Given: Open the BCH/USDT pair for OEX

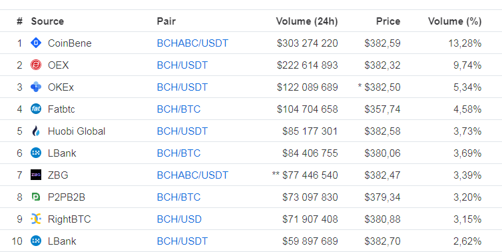Looking at the screenshot, I should [x=182, y=65].
